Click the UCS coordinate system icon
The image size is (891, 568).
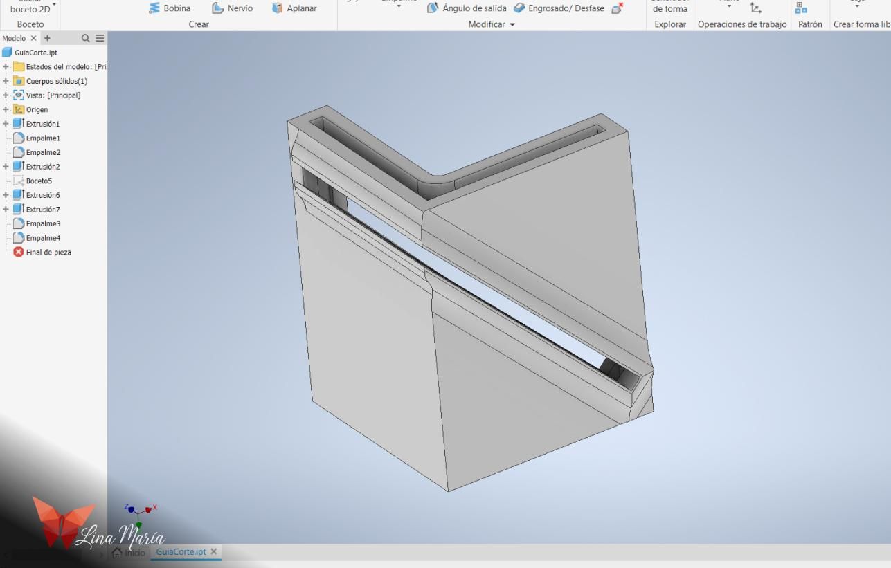pos(756,8)
